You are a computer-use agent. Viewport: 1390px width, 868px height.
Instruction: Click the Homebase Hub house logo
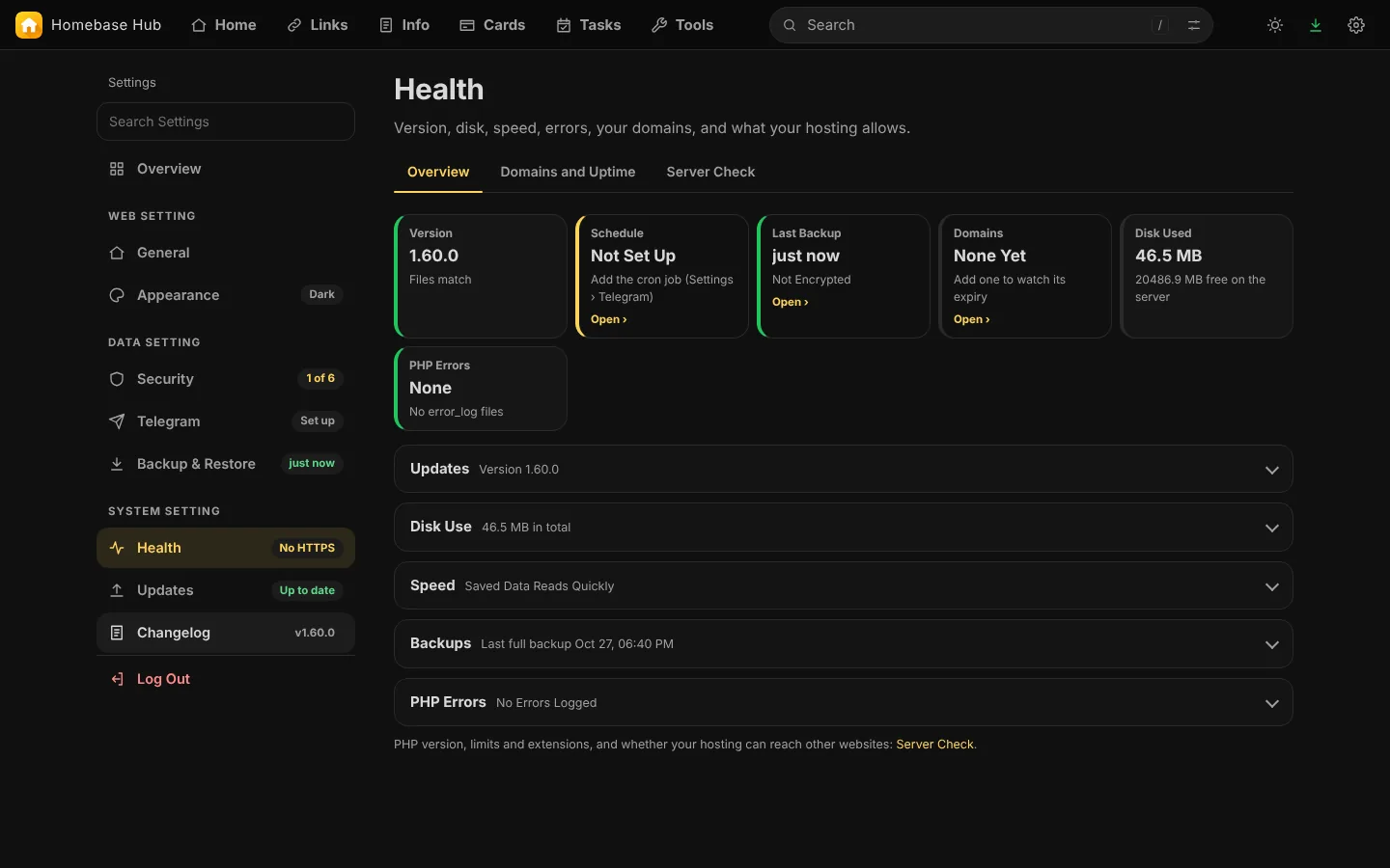[x=29, y=25]
